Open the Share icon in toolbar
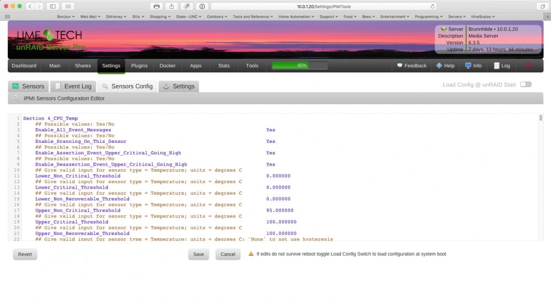Image resolution: width=551 pixels, height=305 pixels. pos(171,6)
